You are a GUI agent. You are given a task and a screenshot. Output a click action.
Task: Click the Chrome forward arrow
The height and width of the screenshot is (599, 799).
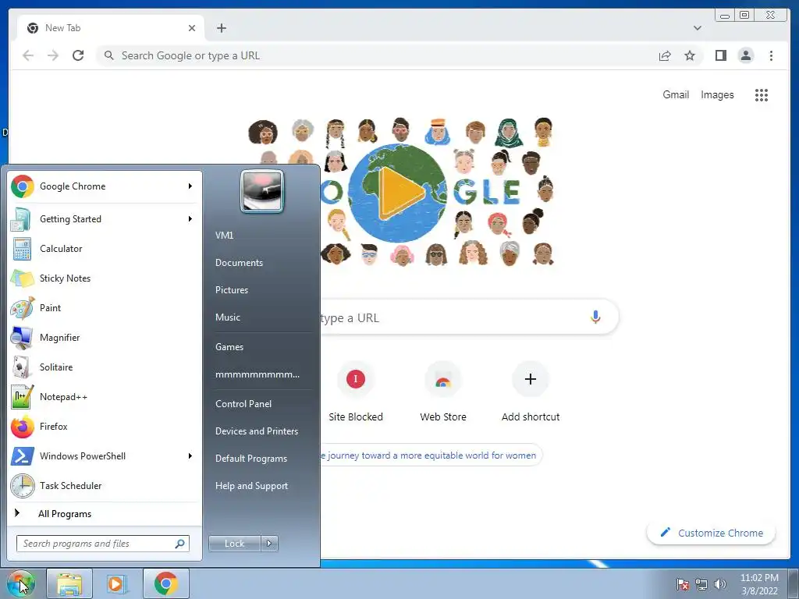53,55
